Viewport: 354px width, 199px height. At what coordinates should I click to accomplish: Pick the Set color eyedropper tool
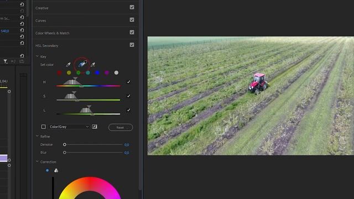coord(68,65)
